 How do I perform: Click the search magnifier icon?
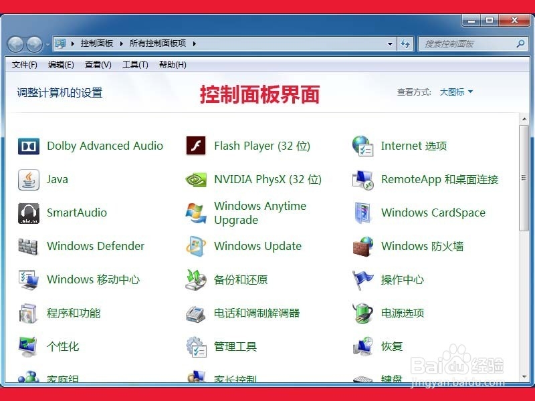coord(520,43)
